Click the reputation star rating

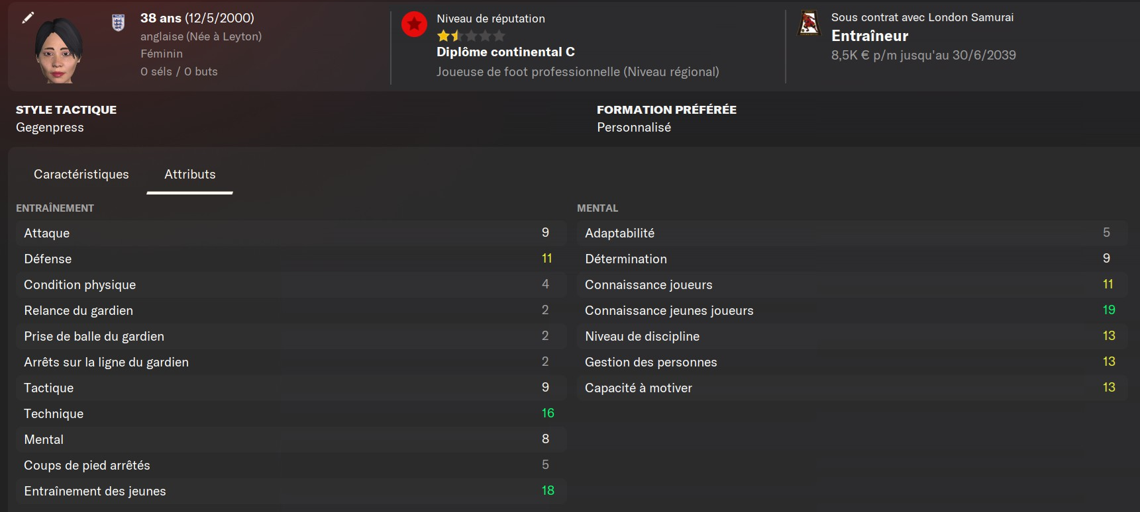[x=471, y=36]
